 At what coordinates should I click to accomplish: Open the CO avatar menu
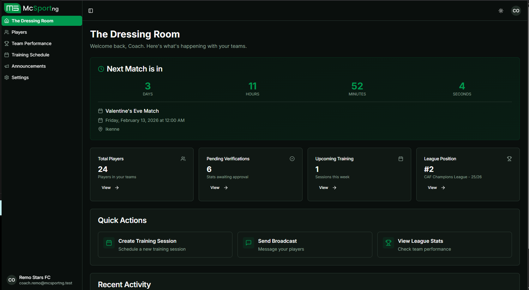coord(516,10)
